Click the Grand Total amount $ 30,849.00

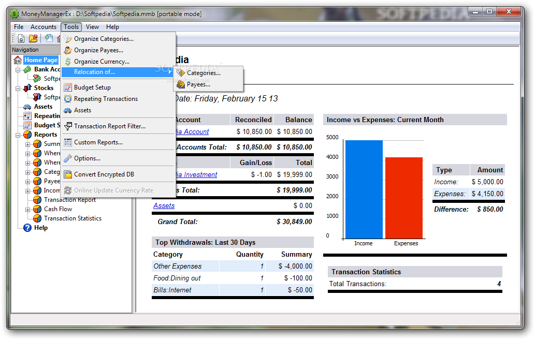(x=294, y=221)
